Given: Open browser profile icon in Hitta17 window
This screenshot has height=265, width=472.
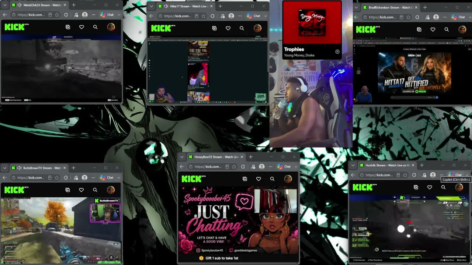Looking at the screenshot, I should (x=231, y=16).
